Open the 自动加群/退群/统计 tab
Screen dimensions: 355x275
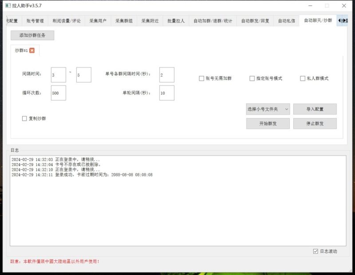[213, 20]
